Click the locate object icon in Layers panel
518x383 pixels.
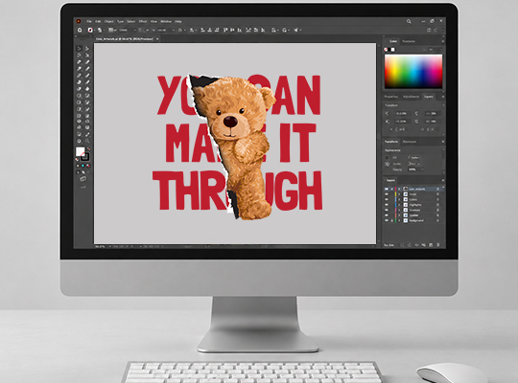click(410, 245)
